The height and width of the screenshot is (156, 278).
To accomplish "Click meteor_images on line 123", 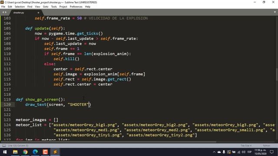I will (x=31, y=120).
